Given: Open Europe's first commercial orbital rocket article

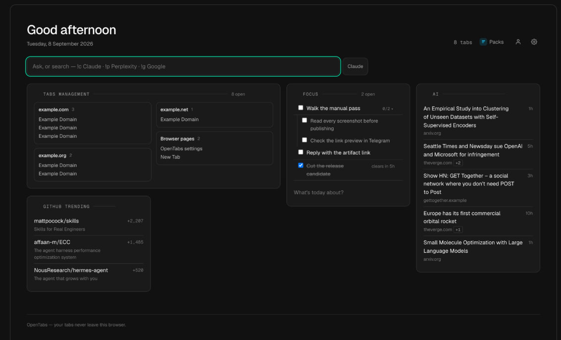Looking at the screenshot, I should tap(461, 217).
